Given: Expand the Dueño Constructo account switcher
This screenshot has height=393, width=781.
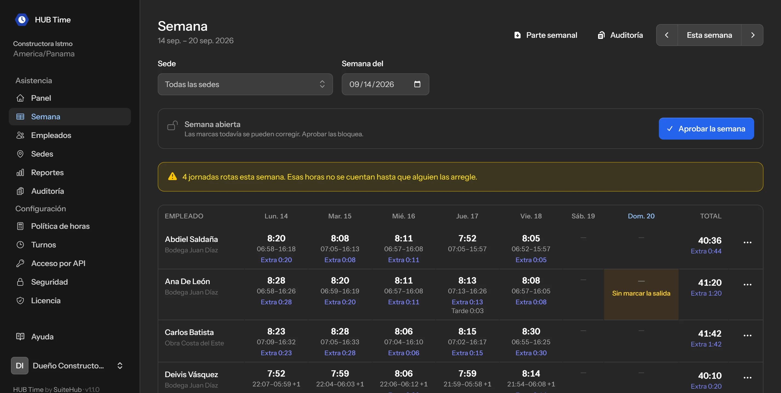Looking at the screenshot, I should (120, 366).
